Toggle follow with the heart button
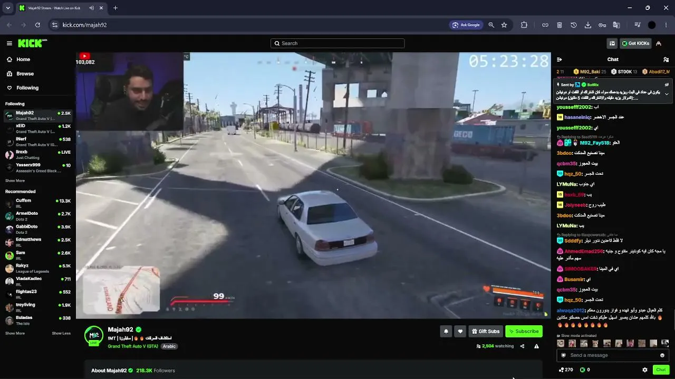The image size is (675, 379). click(460, 331)
